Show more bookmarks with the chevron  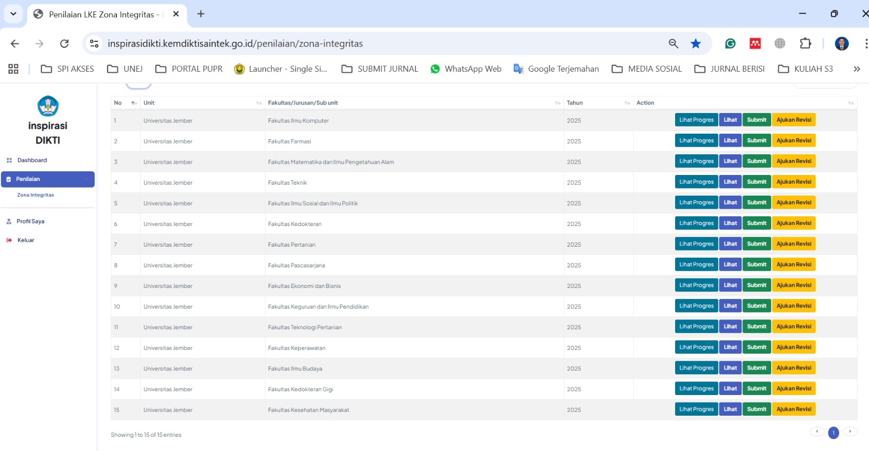click(857, 69)
